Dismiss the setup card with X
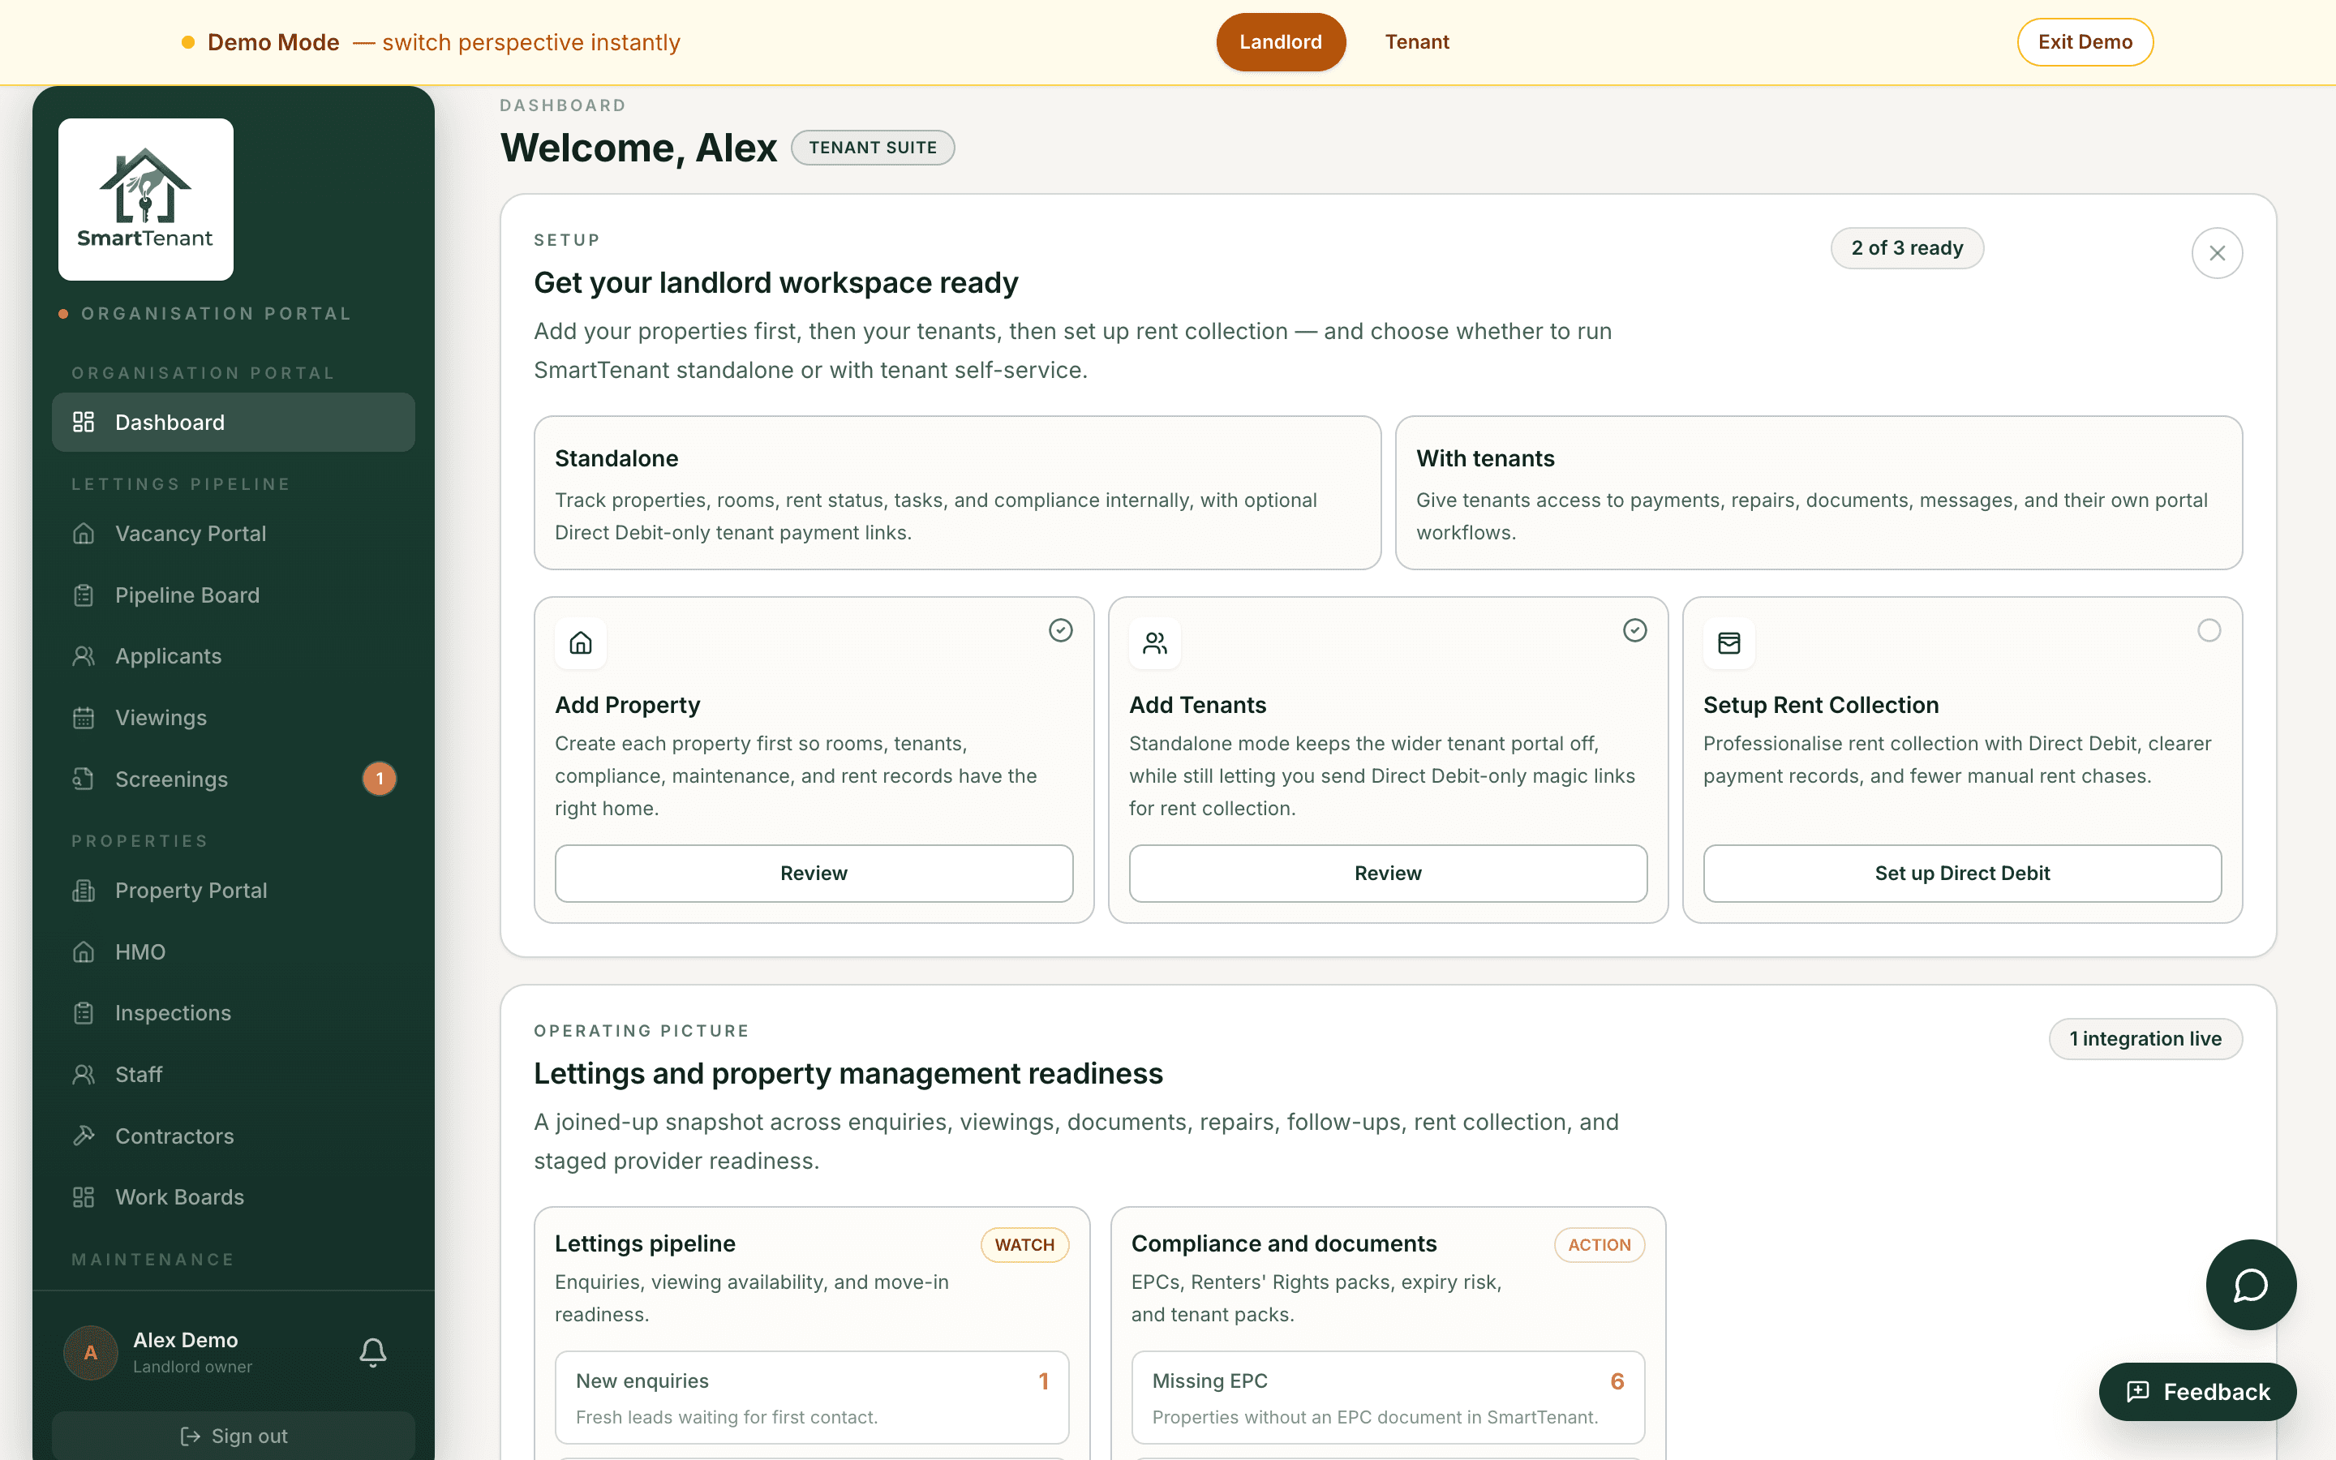 click(x=2216, y=253)
